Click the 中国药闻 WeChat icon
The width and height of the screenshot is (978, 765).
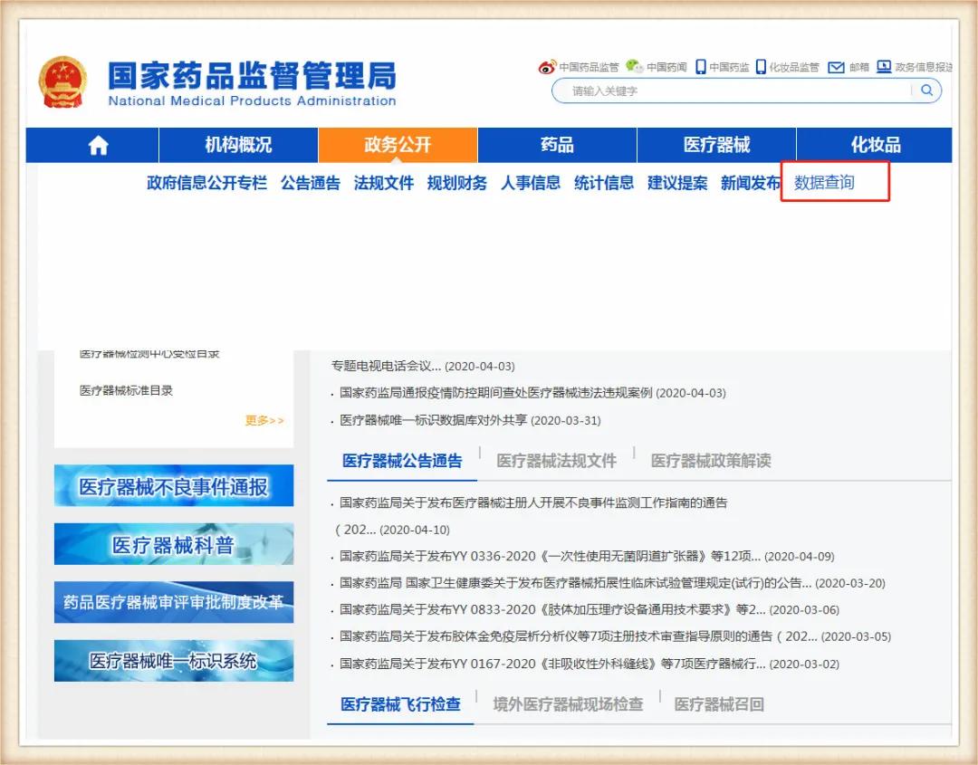click(x=634, y=66)
